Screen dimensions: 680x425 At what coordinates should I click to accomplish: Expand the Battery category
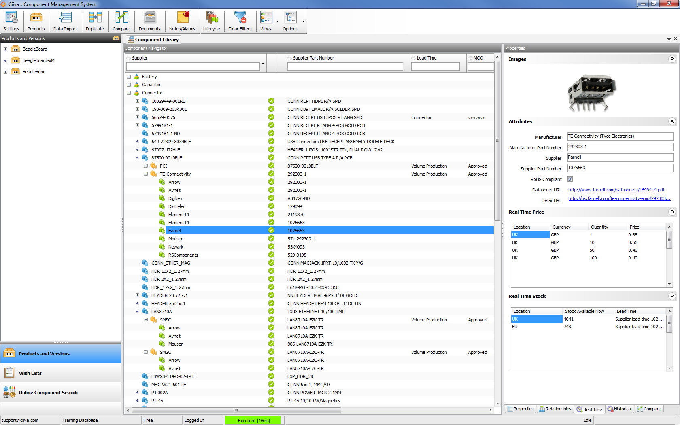[129, 76]
